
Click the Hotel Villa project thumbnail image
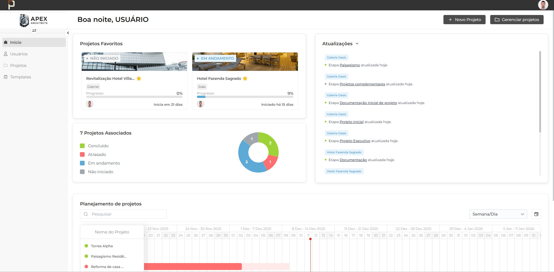pyautogui.click(x=134, y=62)
